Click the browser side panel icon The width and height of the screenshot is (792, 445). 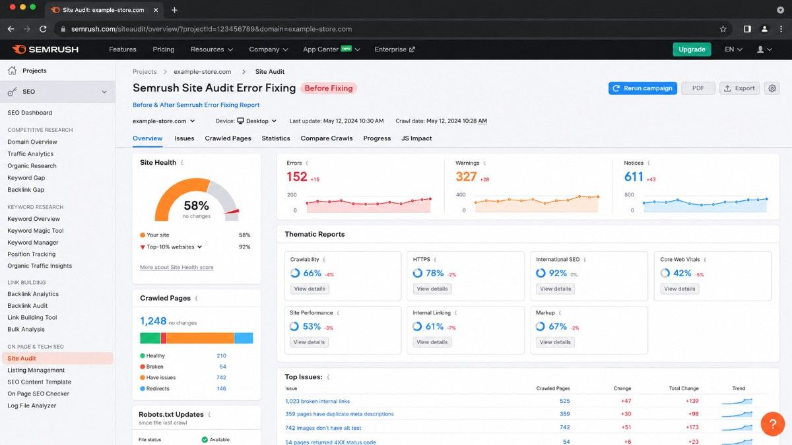747,29
